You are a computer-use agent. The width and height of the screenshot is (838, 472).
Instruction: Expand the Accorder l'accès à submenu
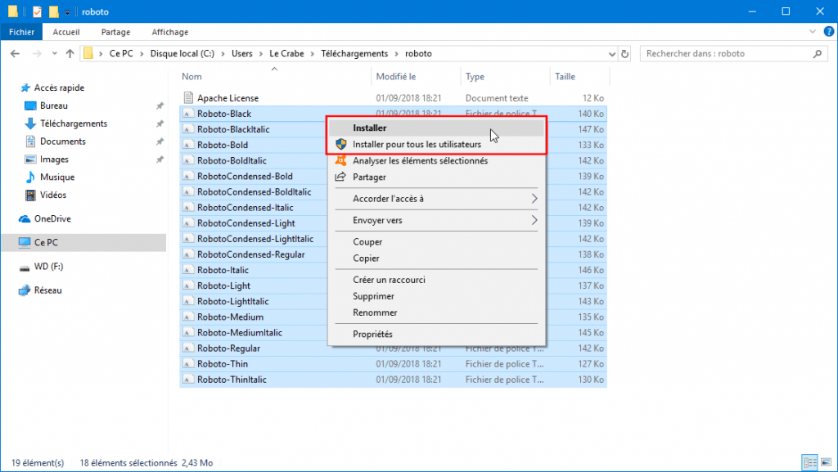[436, 199]
